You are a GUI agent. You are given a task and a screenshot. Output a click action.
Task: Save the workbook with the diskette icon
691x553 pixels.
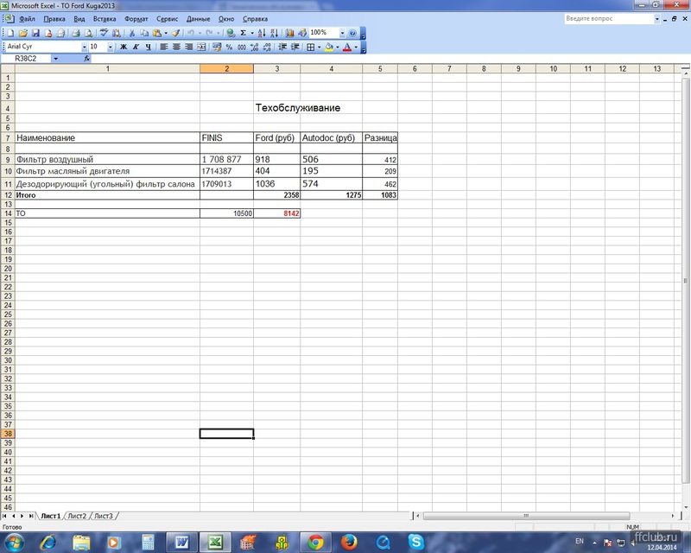click(35, 33)
